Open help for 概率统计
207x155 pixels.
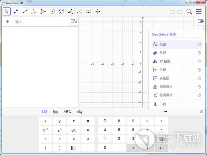tap(199, 87)
